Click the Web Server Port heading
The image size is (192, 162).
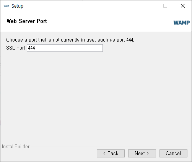[x=27, y=21]
